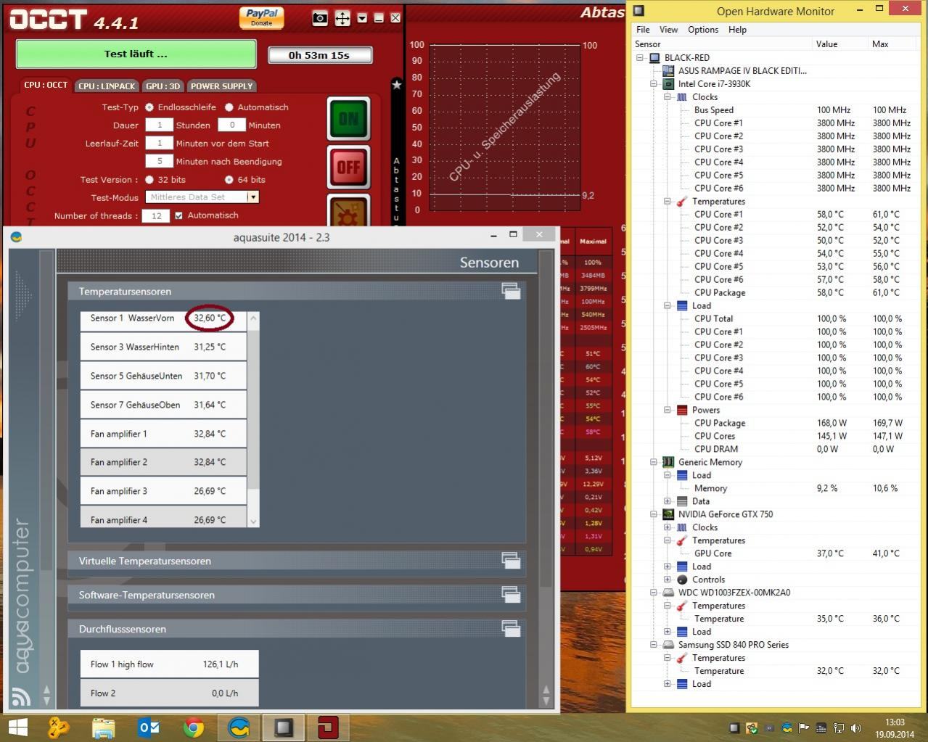Click the sensor list scroll-up arrow
Image resolution: width=928 pixels, height=742 pixels.
click(253, 318)
